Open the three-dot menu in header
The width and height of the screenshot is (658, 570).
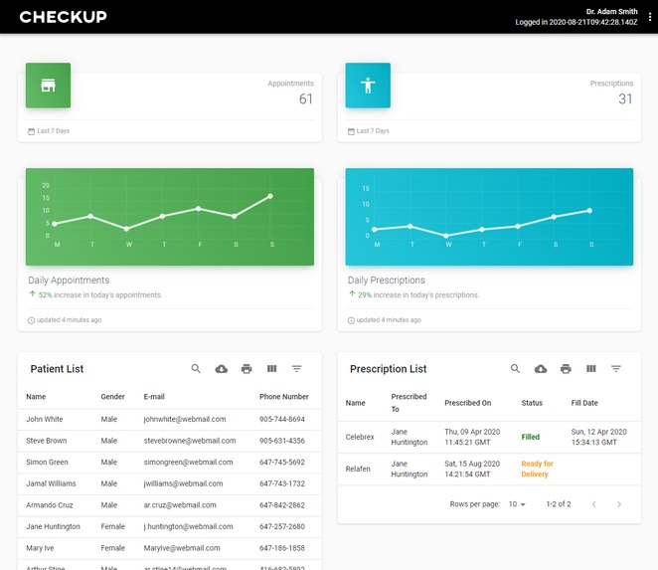[x=650, y=17]
